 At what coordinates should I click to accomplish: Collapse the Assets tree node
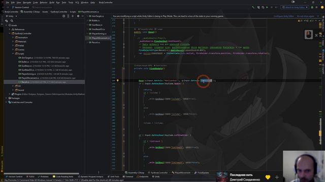click(7, 25)
